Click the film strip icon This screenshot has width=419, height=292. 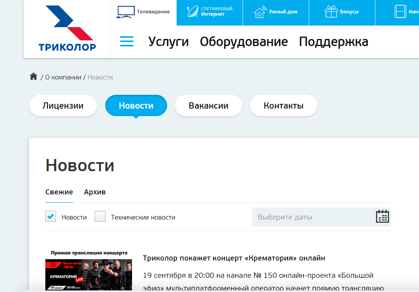click(x=400, y=12)
